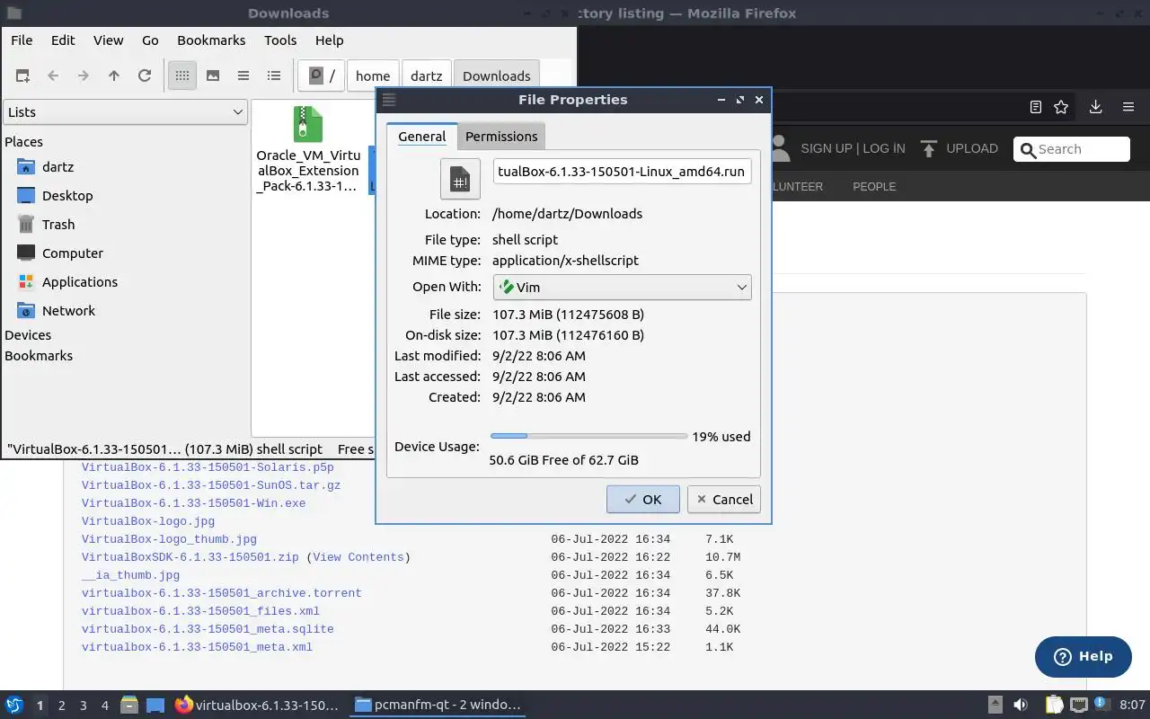Select Oracle VM VirtualBox Extension Pack file

307,149
